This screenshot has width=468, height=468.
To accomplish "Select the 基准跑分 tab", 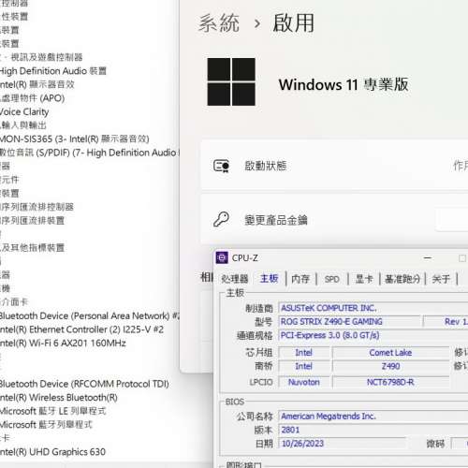I will (402, 279).
